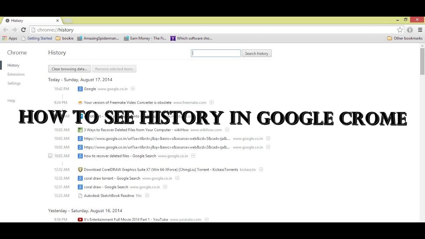Open the 'Autodesk SketchBook Readme' link
The width and height of the screenshot is (425, 239).
(109, 196)
